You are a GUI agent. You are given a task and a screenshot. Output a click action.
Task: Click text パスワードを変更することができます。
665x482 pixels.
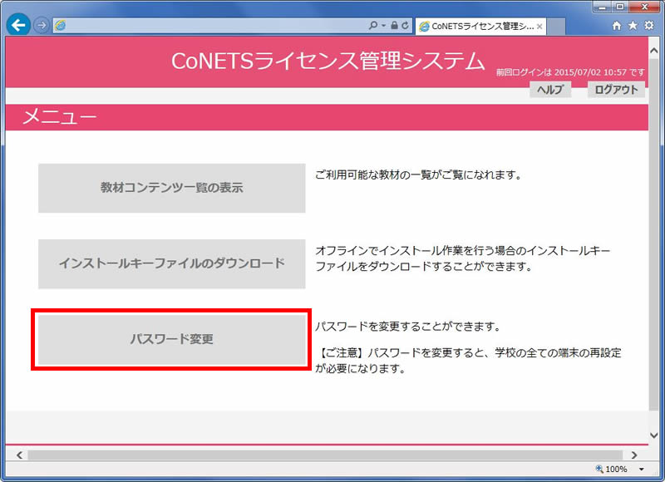click(x=408, y=327)
